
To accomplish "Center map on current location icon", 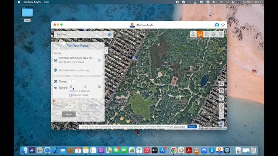I will (x=221, y=106).
